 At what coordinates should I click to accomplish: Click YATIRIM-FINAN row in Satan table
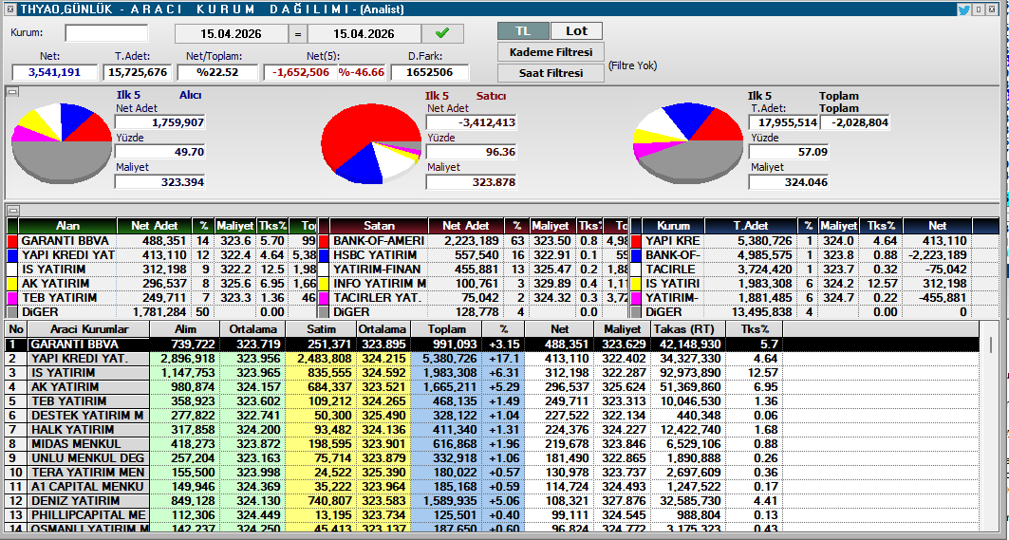point(473,269)
